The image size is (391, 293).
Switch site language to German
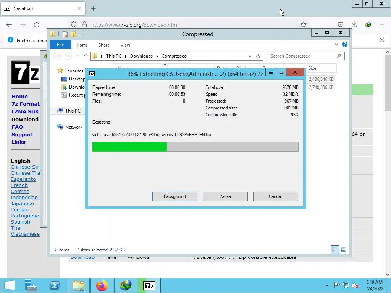[x=20, y=192]
